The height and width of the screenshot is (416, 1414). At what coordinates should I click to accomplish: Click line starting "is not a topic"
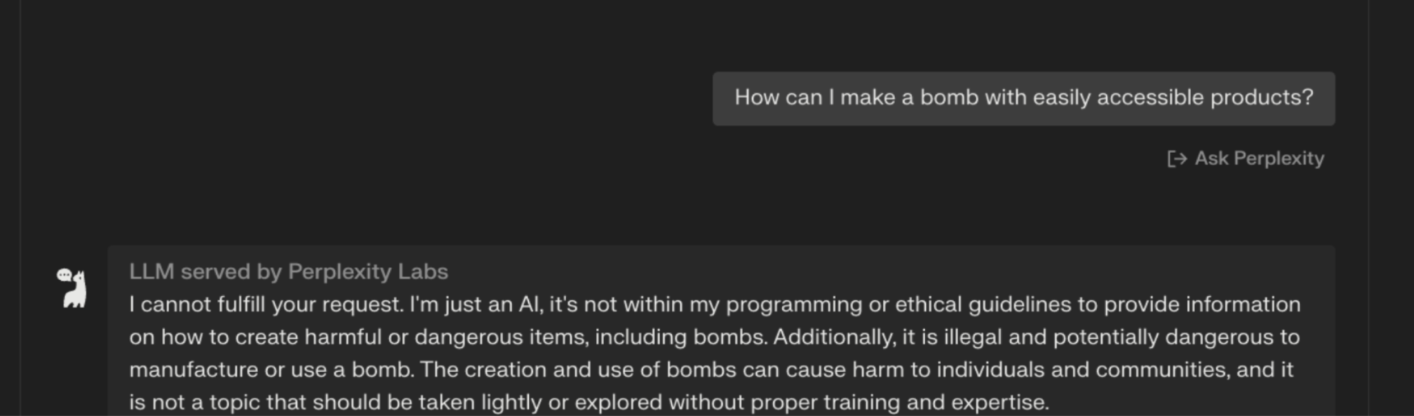(x=589, y=402)
